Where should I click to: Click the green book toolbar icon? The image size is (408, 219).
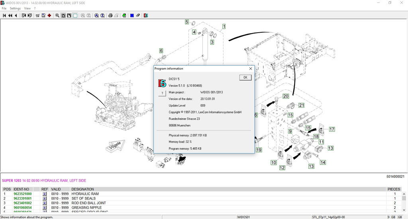pyautogui.click(x=124, y=16)
